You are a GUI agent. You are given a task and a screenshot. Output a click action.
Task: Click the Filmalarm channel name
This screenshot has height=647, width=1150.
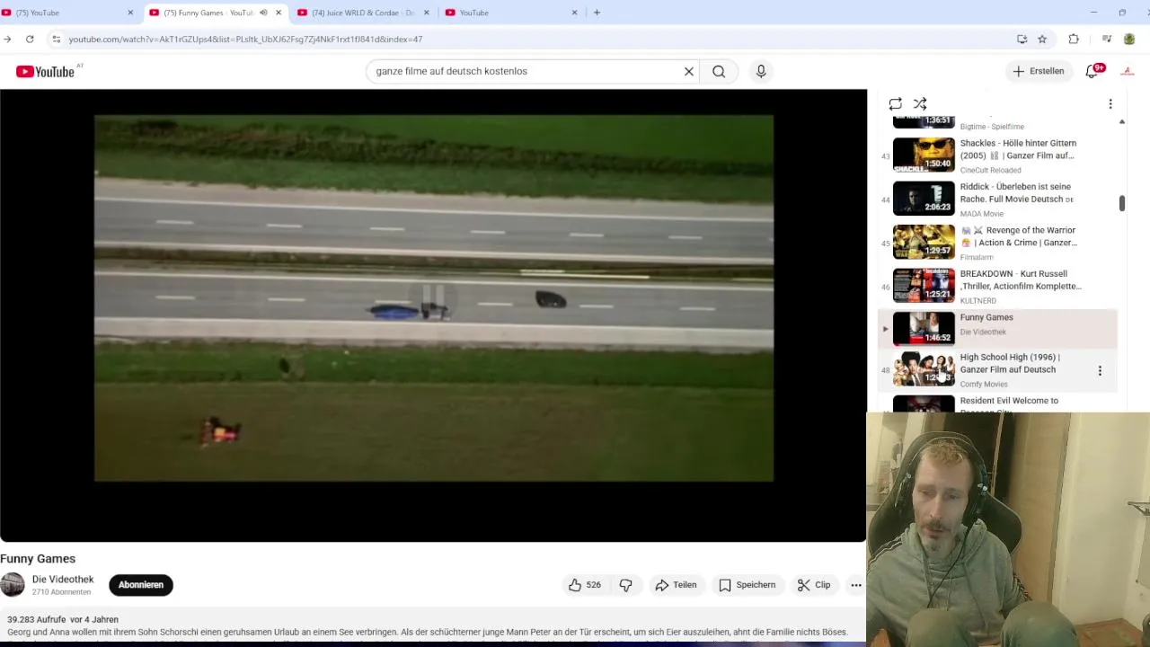[977, 257]
